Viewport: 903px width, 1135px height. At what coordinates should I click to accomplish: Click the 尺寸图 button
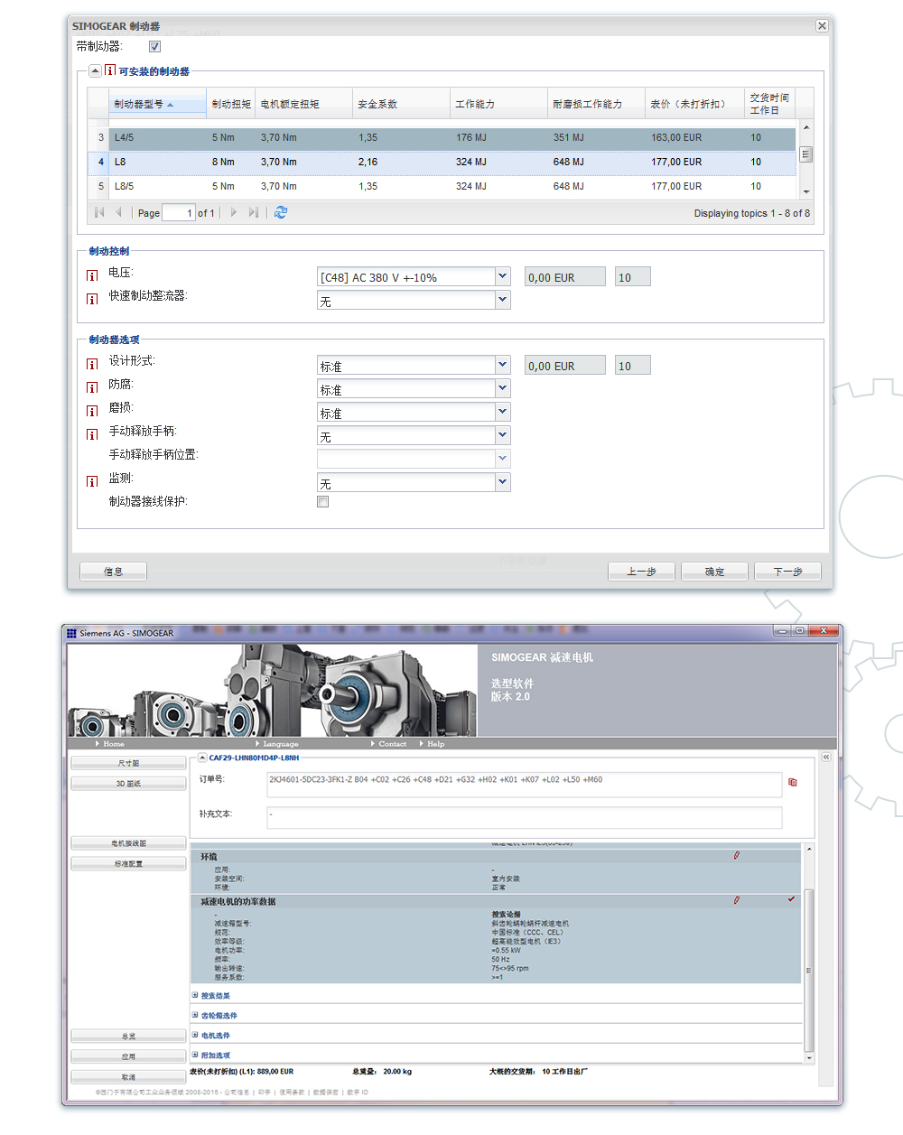[128, 763]
